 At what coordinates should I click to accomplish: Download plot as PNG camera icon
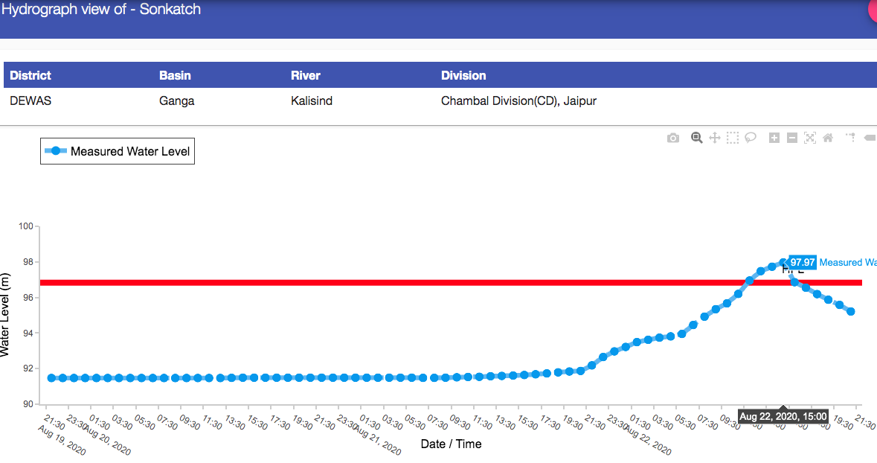[x=673, y=138]
